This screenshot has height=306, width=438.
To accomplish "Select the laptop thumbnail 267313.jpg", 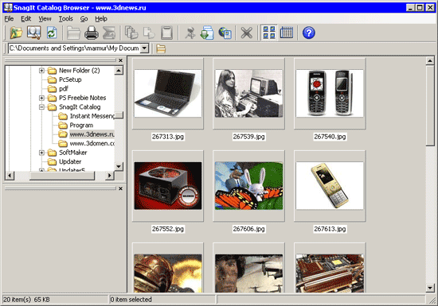I will 168,94.
